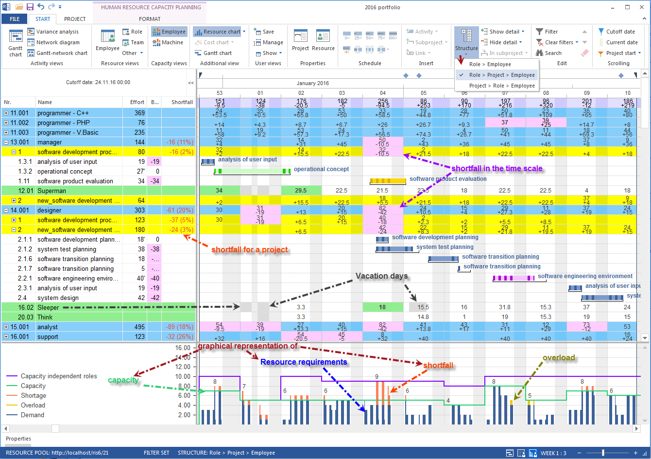Open the Properties panel tab
Viewport: 651px width, 459px height.
pos(18,439)
